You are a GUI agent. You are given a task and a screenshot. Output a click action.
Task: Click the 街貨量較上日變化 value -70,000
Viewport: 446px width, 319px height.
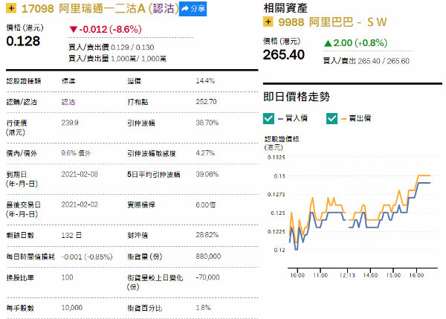[x=207, y=277]
